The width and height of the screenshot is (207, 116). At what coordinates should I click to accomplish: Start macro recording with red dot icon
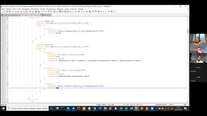pos(79,12)
